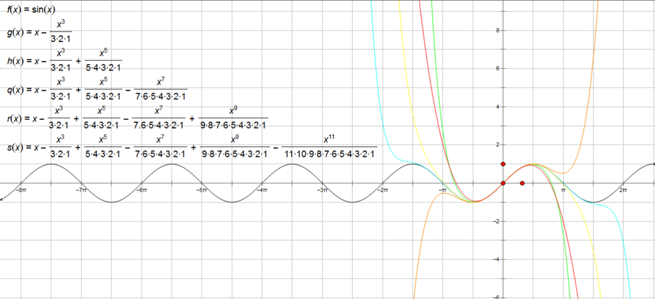Click the −π label on the x-axis

tap(443, 190)
